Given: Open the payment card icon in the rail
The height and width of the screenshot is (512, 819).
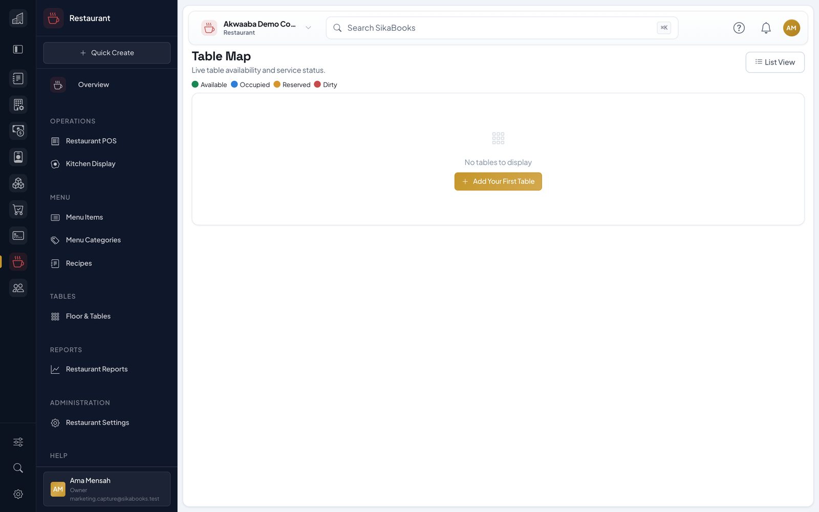Looking at the screenshot, I should coord(18,236).
